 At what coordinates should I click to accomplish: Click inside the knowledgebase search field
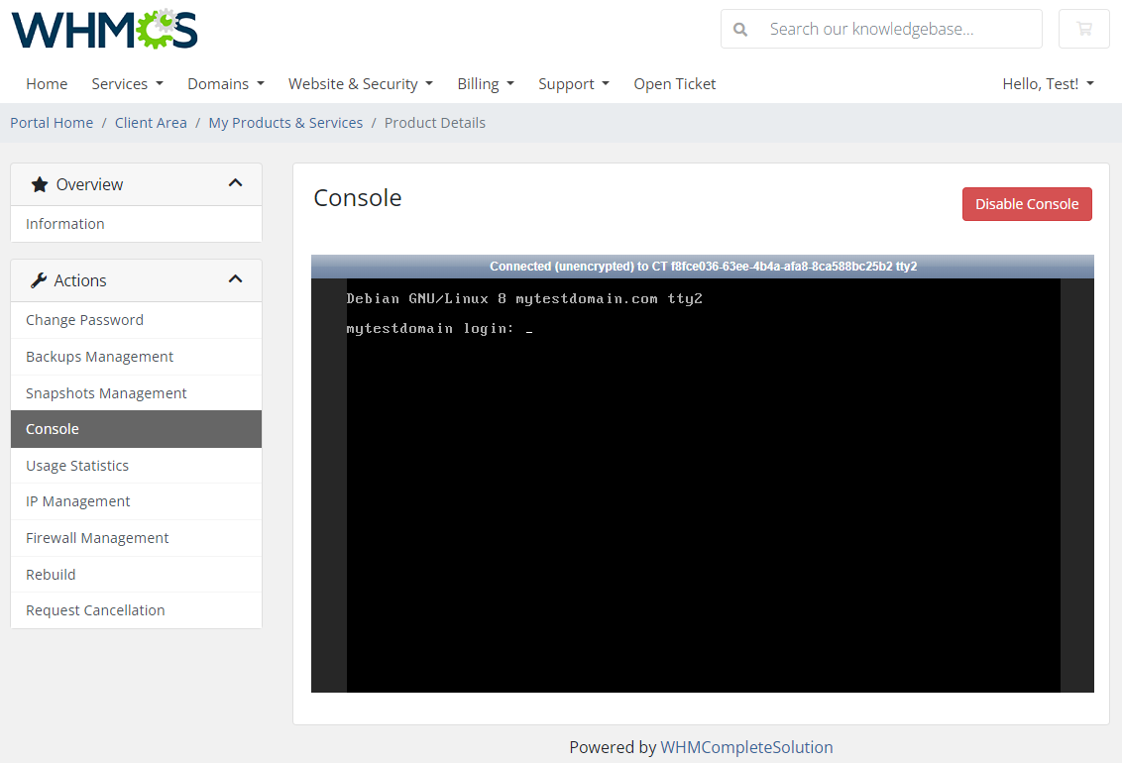pos(892,29)
